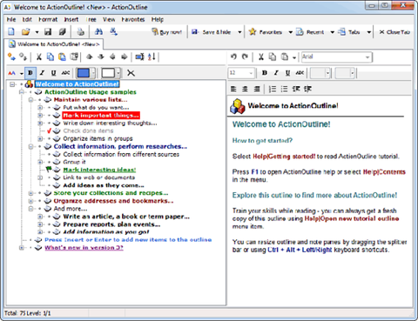This screenshot has height=321, width=418.
Task: Toggle Underline in outline formatting bar
Action: (53, 73)
